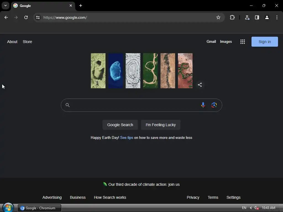Click the white spiral doodle tile

(133, 71)
